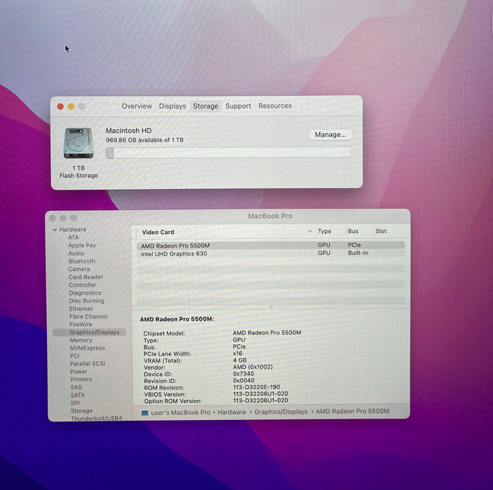Select Ethernet in the sidebar
The width and height of the screenshot is (493, 490).
(81, 309)
